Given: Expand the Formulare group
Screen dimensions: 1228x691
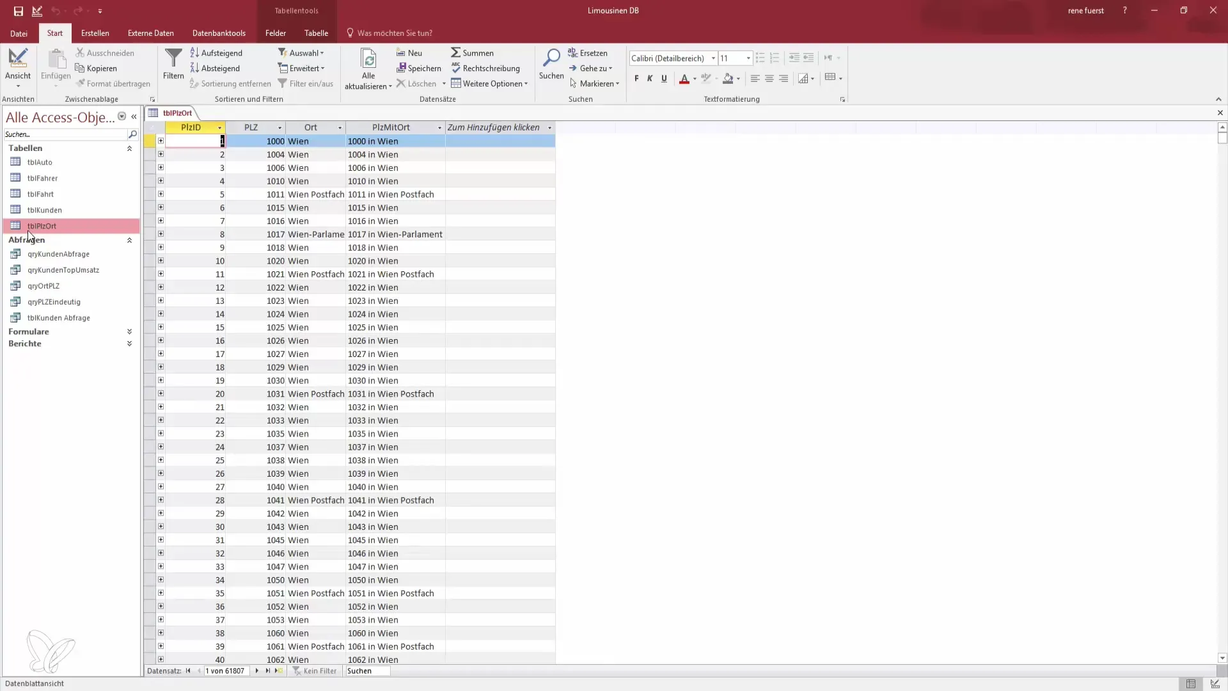Looking at the screenshot, I should click(129, 332).
